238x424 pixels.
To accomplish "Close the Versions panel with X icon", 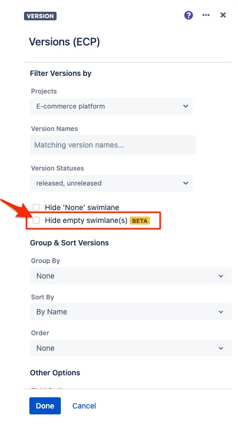I will (223, 15).
